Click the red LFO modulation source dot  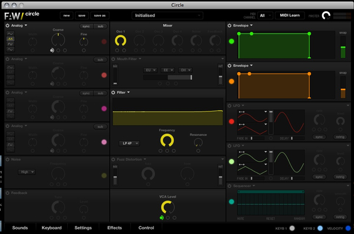231,122
